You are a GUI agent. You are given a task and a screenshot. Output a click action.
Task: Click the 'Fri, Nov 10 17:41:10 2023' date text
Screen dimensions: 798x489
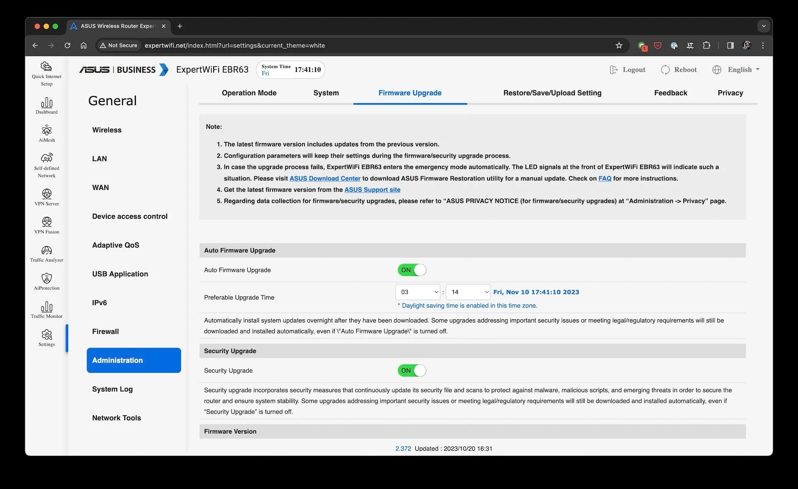pos(536,292)
